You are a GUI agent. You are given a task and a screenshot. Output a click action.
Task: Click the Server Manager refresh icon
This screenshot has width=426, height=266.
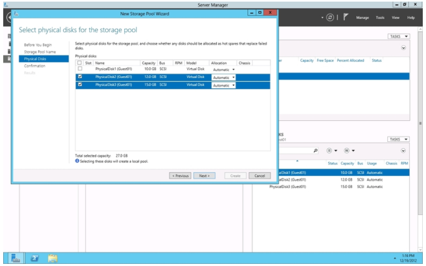[330, 18]
